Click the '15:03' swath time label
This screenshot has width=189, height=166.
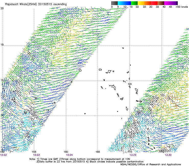tap(37, 155)
